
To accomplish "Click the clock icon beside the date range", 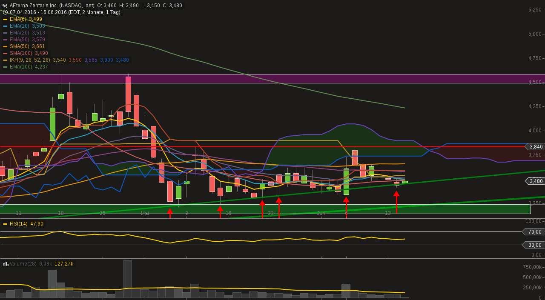I will click(x=5, y=12).
